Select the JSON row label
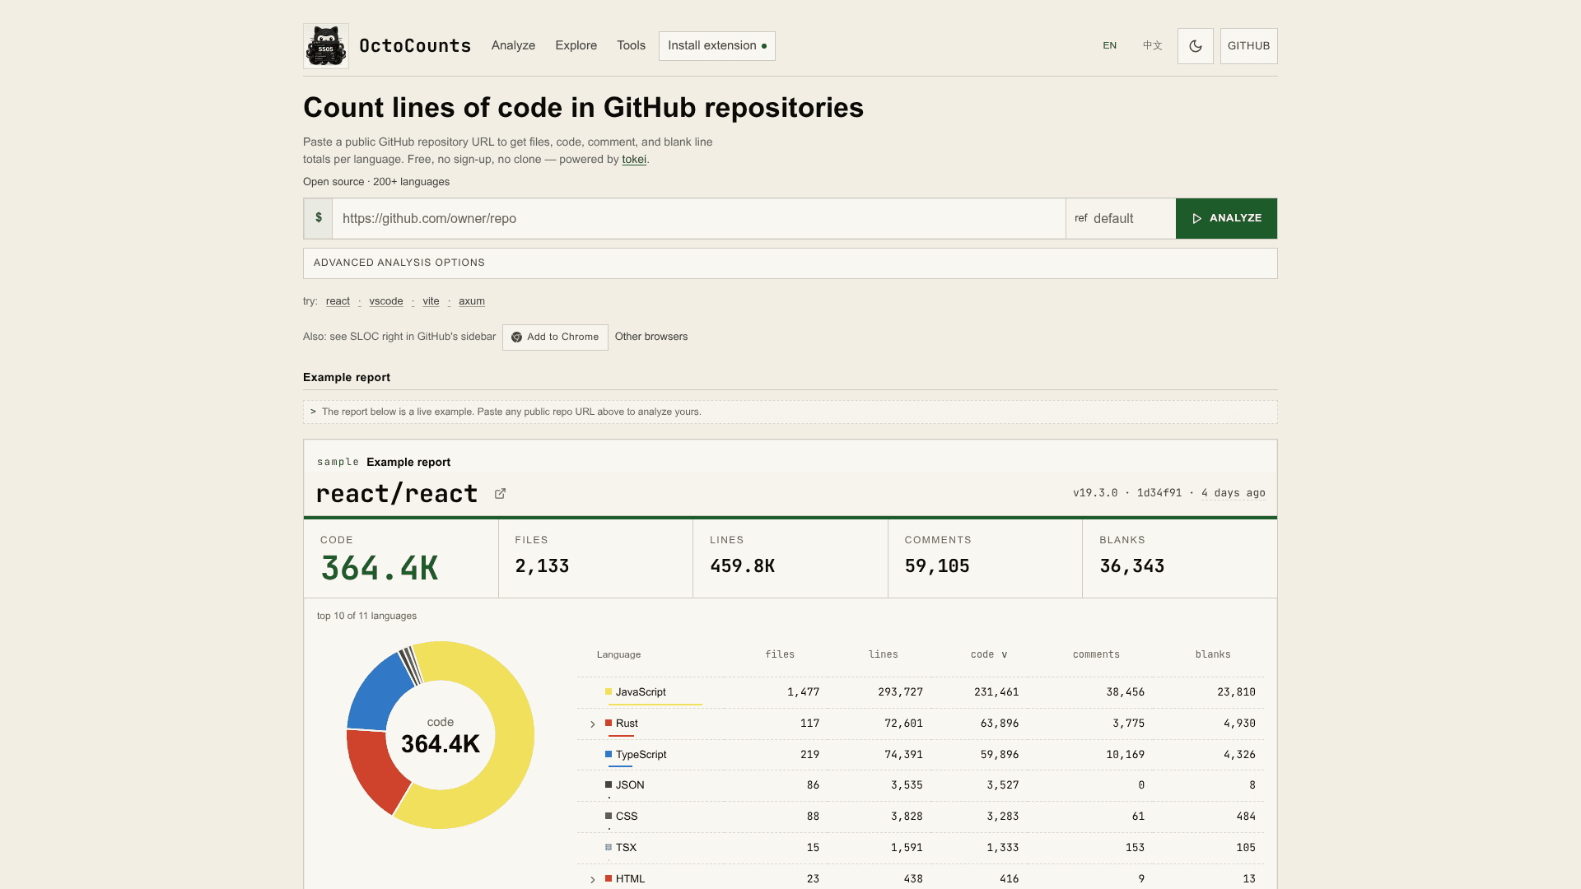The image size is (1581, 889). [630, 785]
